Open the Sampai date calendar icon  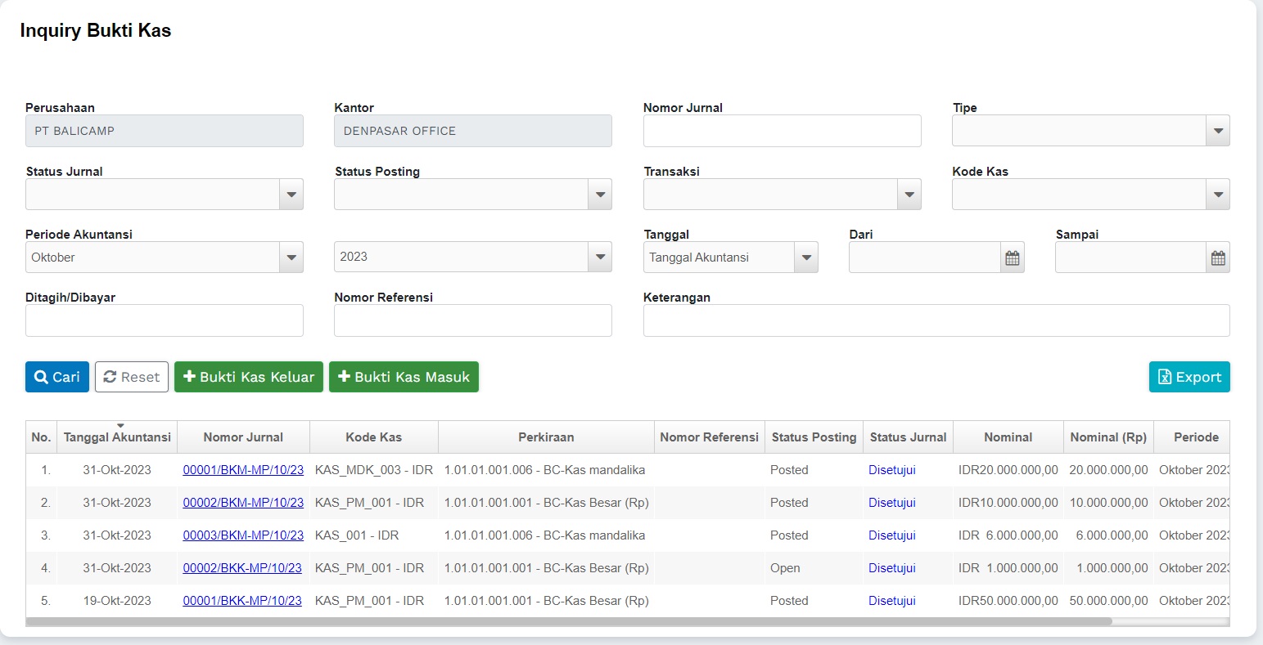[x=1218, y=258]
